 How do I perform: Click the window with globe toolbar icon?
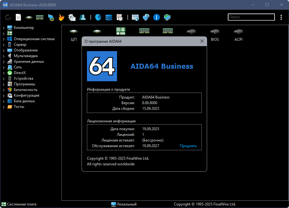pyautogui.click(x=135, y=18)
